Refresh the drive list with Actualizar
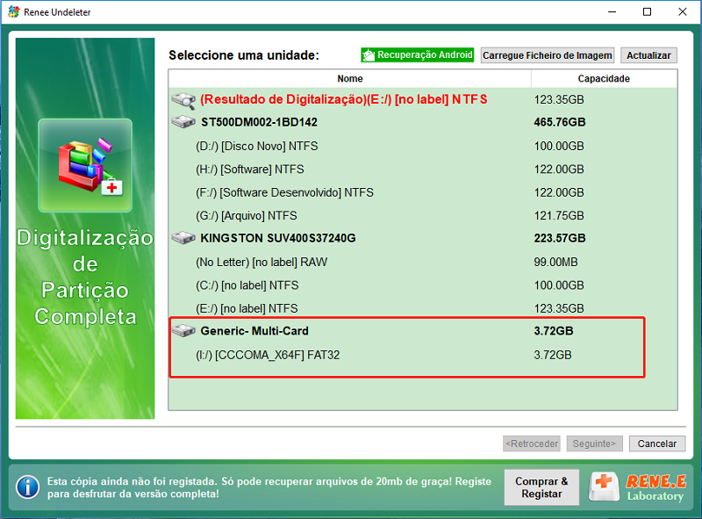 pos(648,55)
